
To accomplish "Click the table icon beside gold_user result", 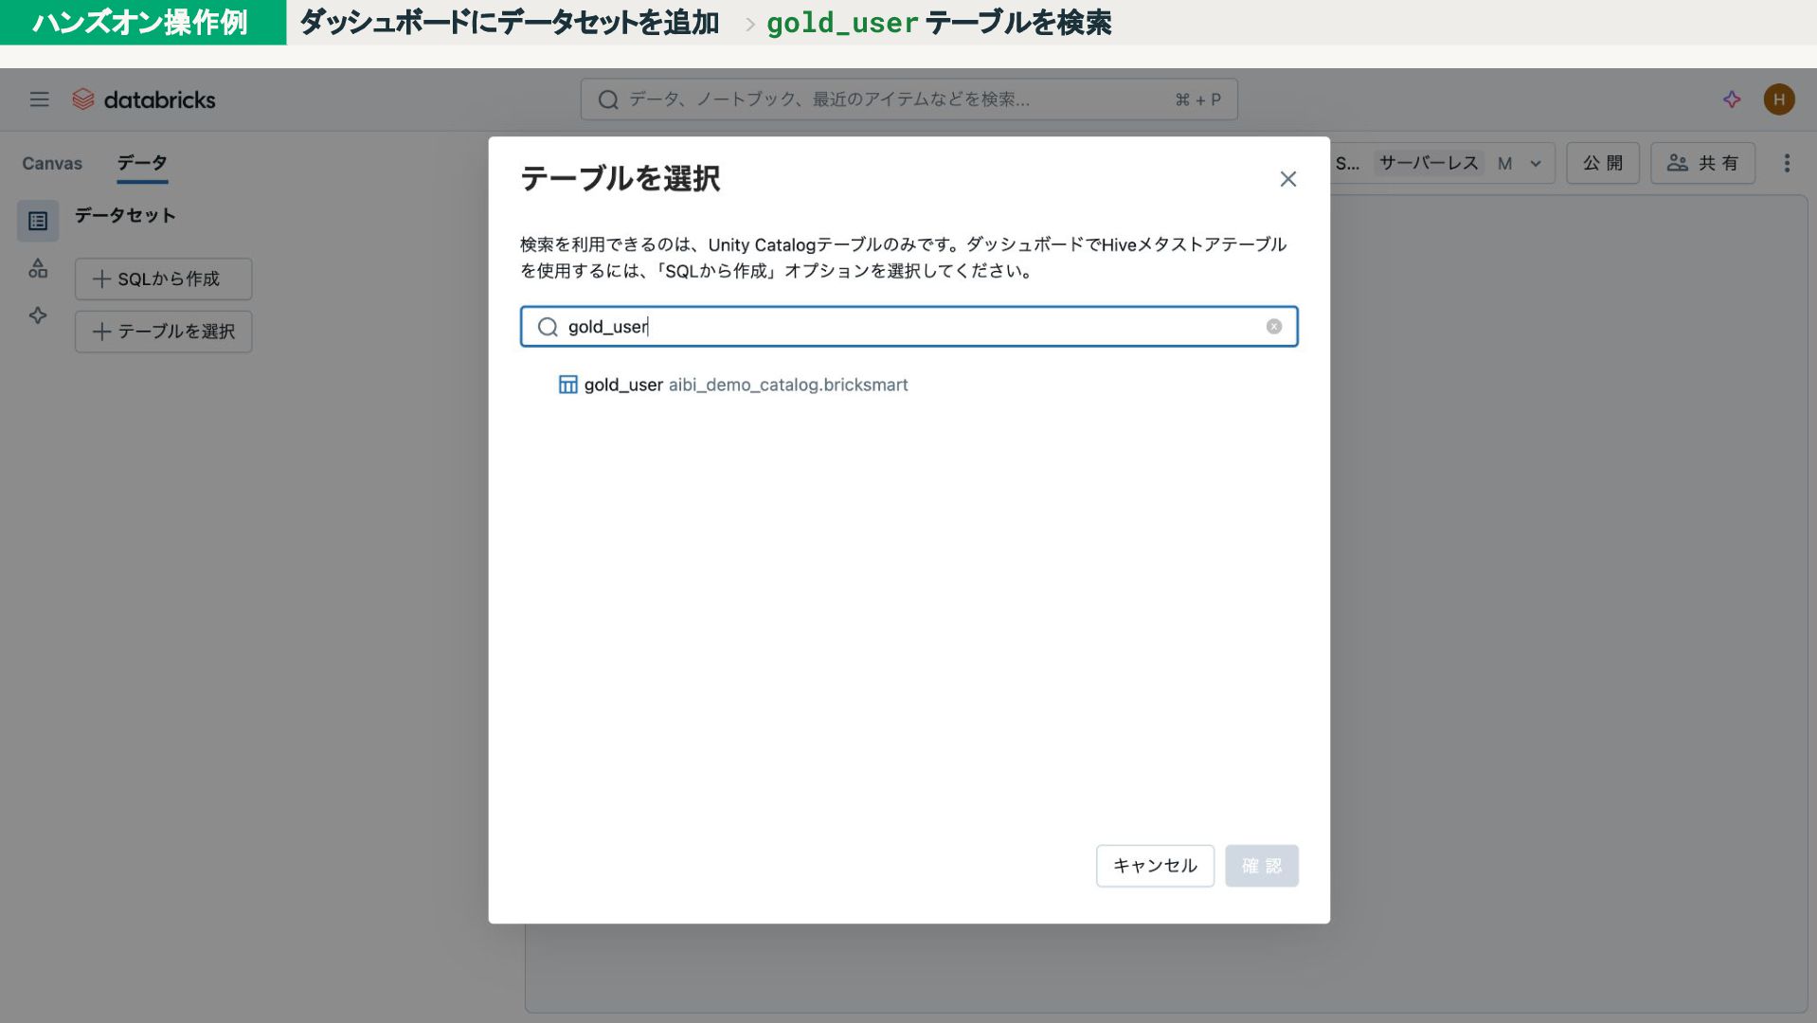I will point(567,385).
